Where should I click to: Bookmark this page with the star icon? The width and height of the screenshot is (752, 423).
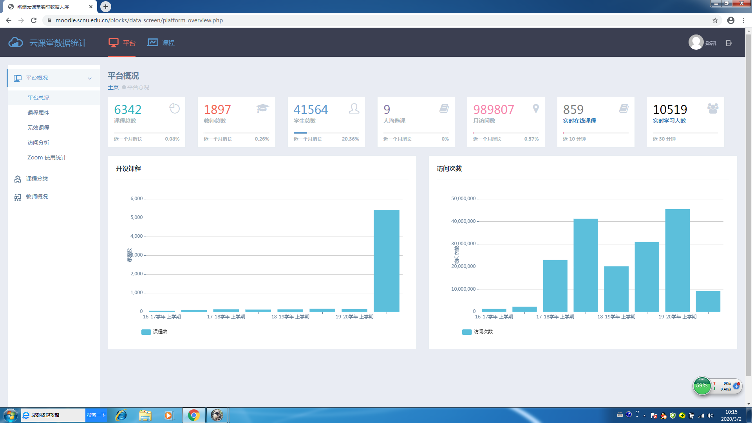[x=715, y=20]
